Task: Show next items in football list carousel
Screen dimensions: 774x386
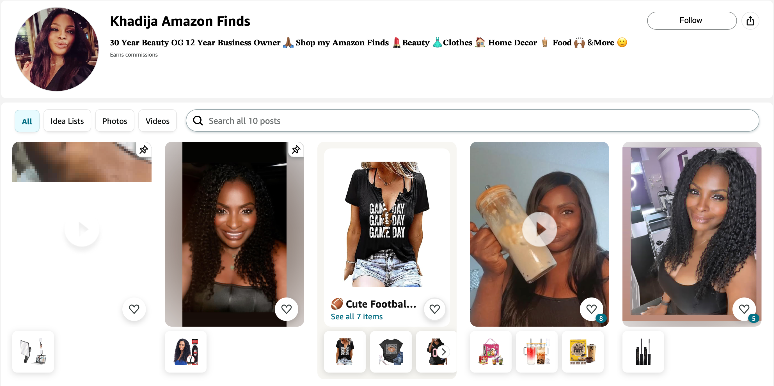Action: tap(443, 352)
